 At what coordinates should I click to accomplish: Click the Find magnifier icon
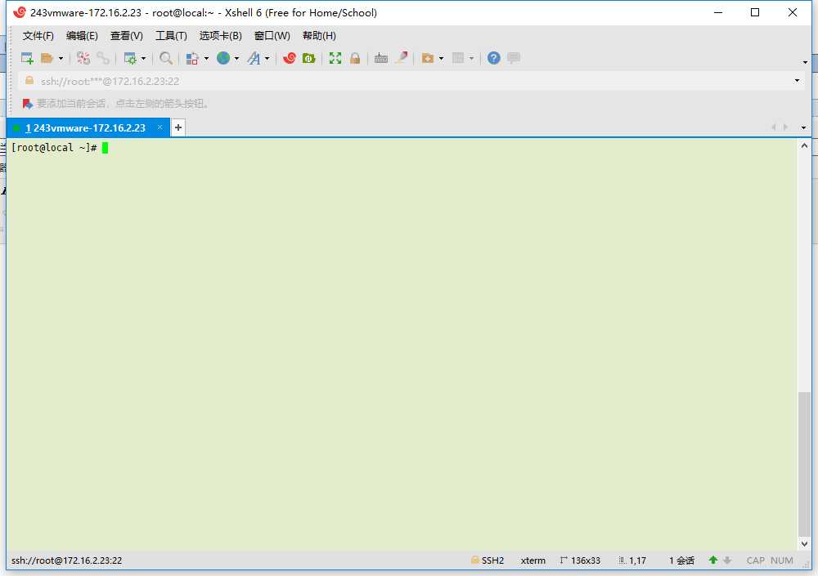click(x=166, y=58)
